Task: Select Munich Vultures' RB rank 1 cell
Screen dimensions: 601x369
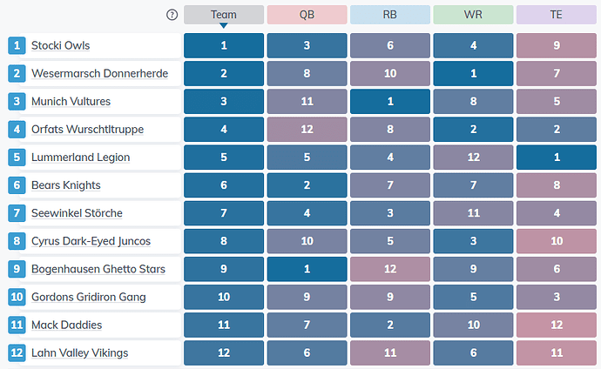Action: [x=390, y=102]
